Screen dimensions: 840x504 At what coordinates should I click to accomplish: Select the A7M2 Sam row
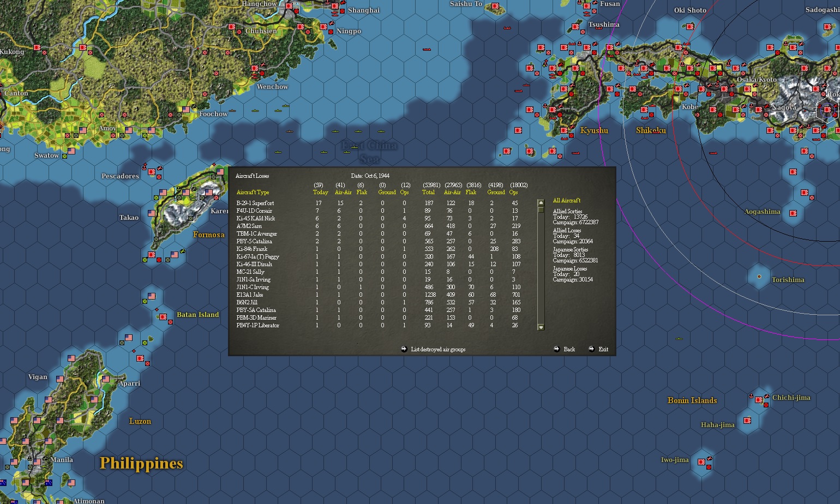coord(377,226)
